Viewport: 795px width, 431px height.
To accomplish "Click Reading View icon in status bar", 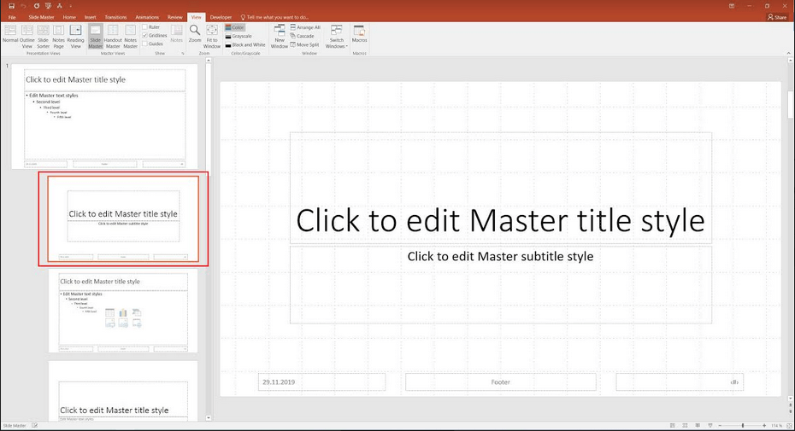I will coord(698,425).
